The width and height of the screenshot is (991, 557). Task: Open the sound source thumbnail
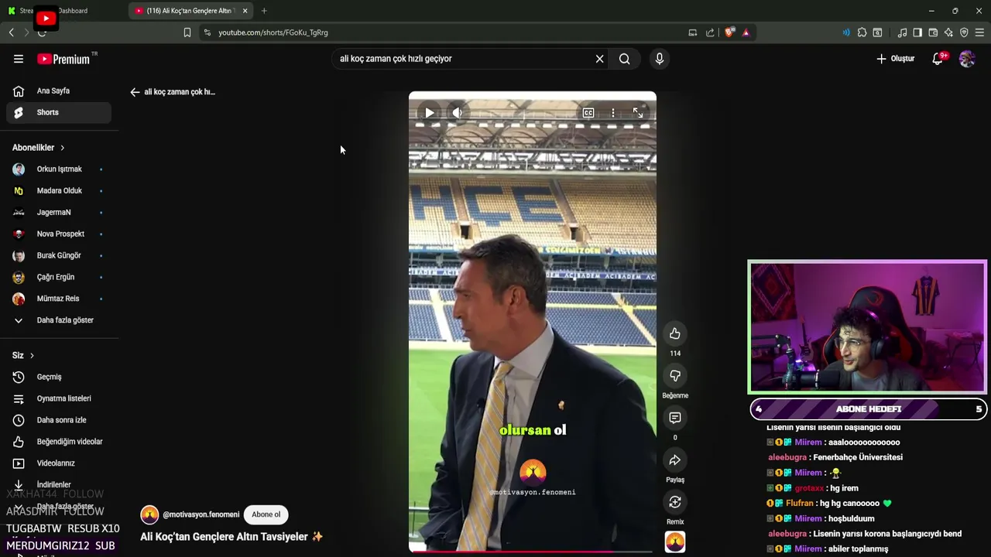675,542
